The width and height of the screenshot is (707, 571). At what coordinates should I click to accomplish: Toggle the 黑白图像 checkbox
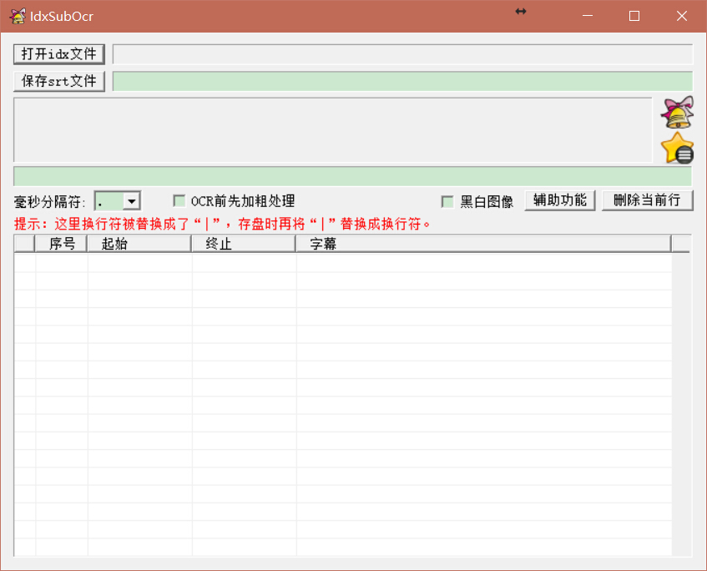coord(447,201)
